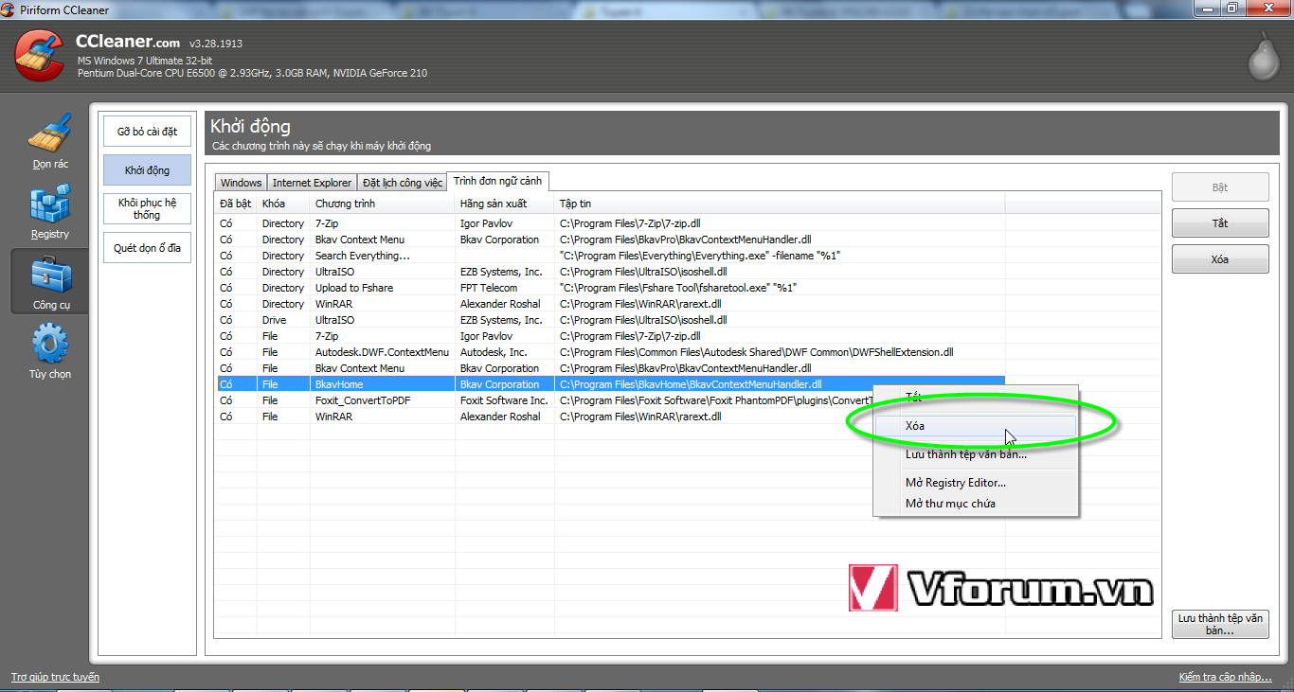Choose Mở thư mục chứa menu entry

point(976,504)
